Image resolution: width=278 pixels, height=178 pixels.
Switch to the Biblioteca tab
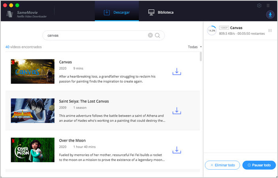pyautogui.click(x=161, y=12)
